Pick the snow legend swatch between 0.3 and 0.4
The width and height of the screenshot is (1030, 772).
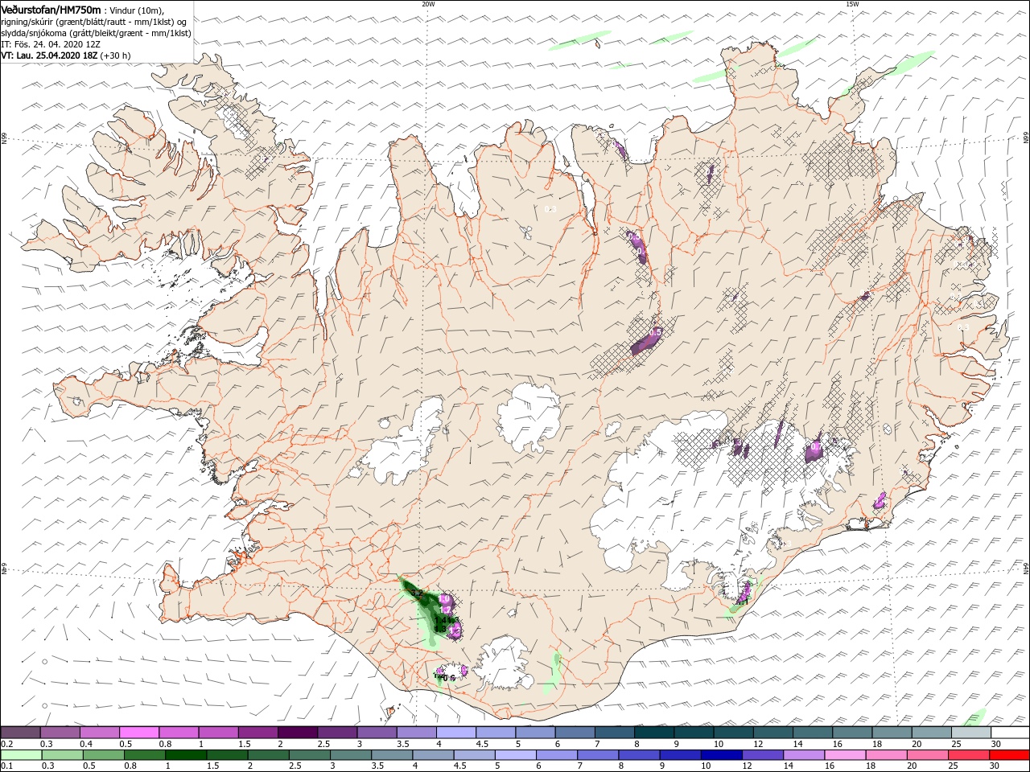tap(60, 733)
